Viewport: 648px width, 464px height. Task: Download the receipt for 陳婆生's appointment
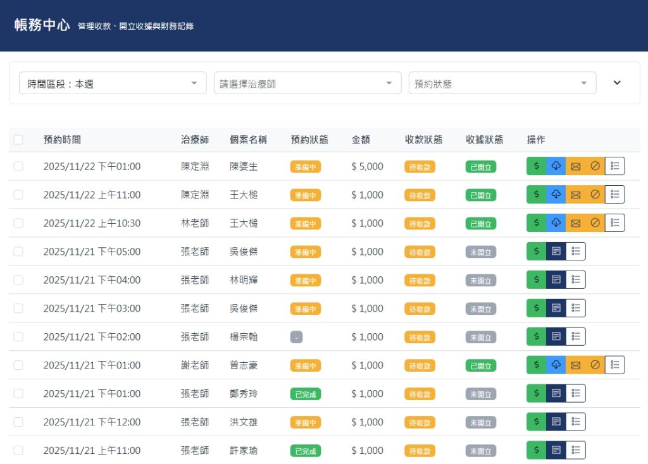(x=556, y=166)
